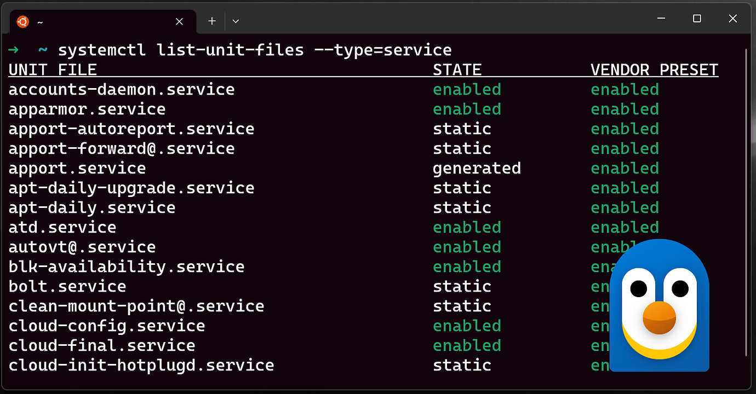The width and height of the screenshot is (756, 394).
Task: Select the "generated" state of apport.service
Action: pyautogui.click(x=476, y=168)
